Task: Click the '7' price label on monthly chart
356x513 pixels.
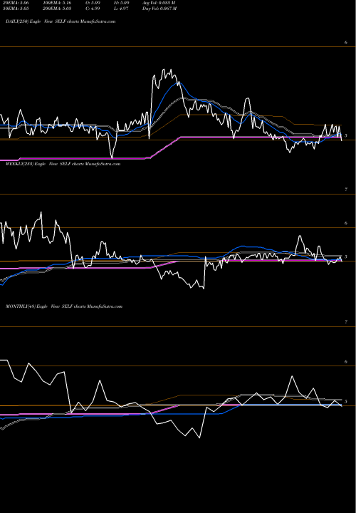Action: click(346, 322)
